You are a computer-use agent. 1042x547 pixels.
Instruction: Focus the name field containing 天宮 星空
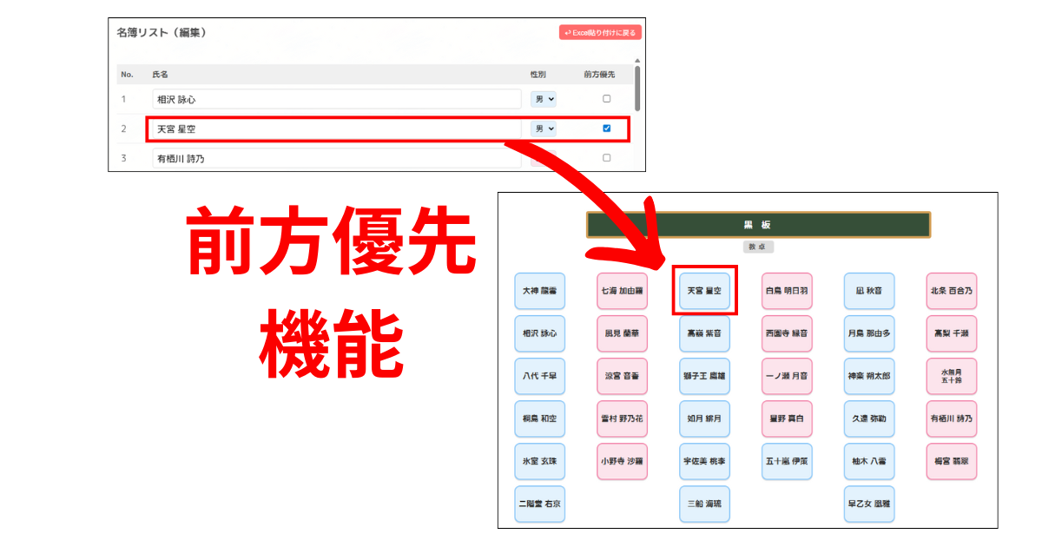click(335, 129)
